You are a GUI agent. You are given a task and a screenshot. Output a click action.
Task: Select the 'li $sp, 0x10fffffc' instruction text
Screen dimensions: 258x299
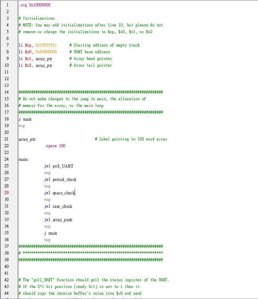pyautogui.click(x=38, y=45)
